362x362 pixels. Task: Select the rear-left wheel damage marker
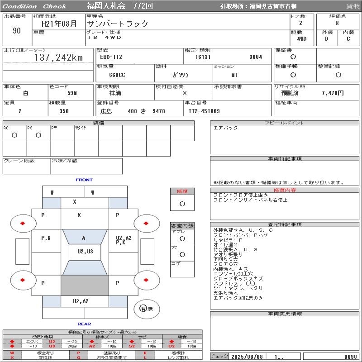23,280
